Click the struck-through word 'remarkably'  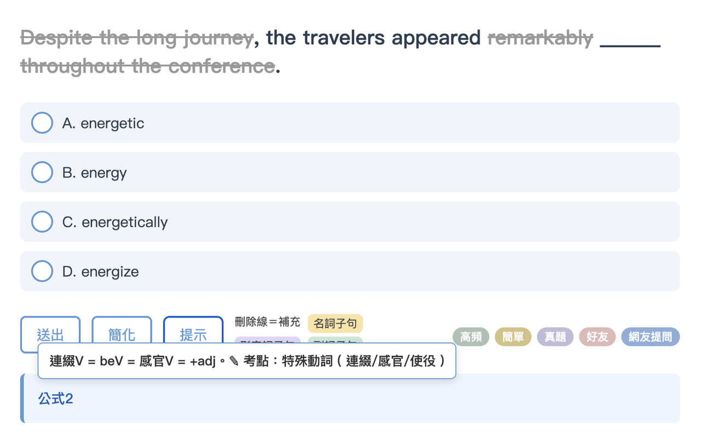tap(541, 38)
